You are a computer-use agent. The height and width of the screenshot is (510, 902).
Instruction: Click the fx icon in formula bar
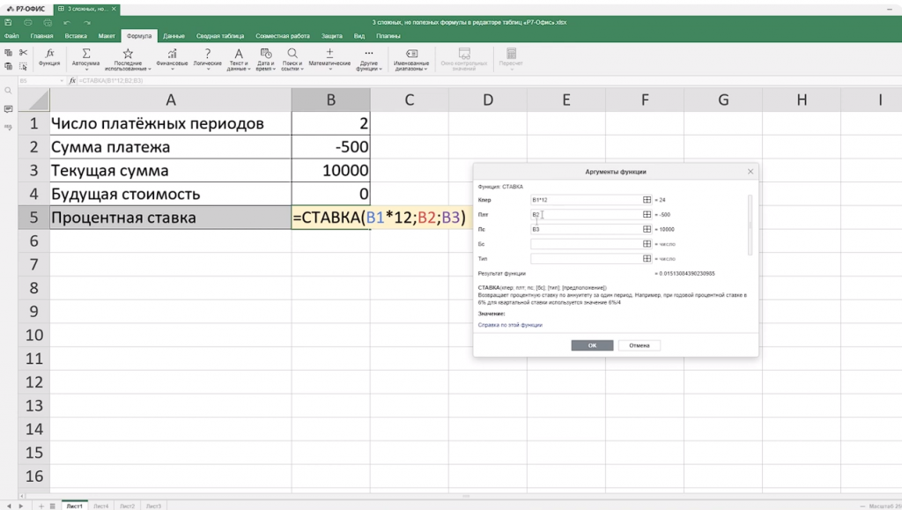pyautogui.click(x=72, y=80)
